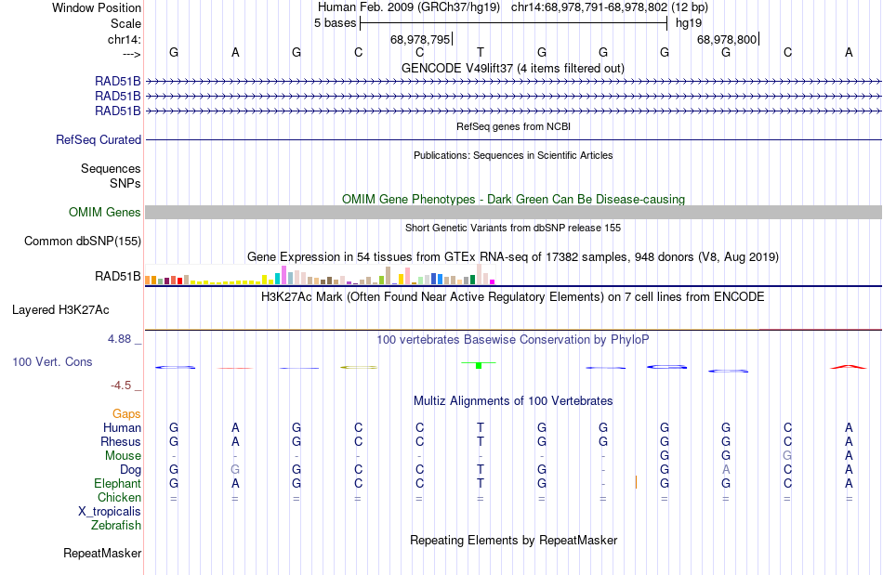The height and width of the screenshot is (575, 883).
Task: Click the chr14:68,978,791-68,978,802 (12 bp) range text
Action: pos(610,7)
